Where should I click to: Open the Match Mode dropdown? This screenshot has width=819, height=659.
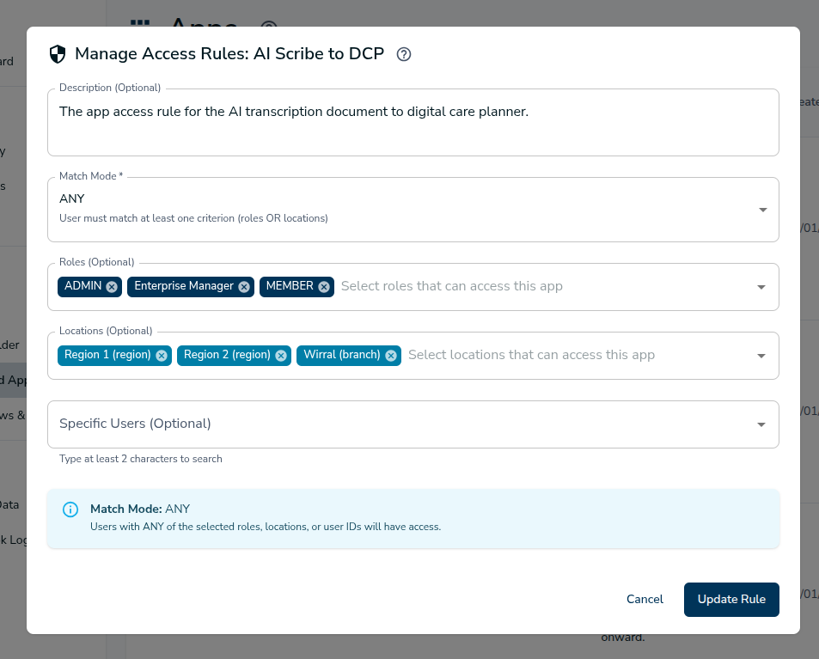(761, 209)
